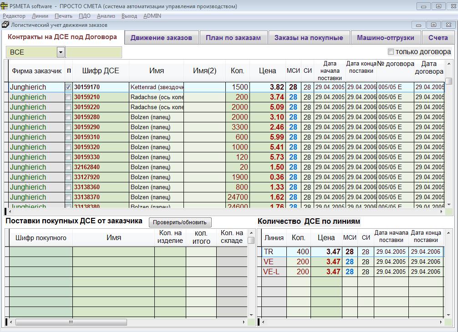Viewport: 458px width, 332px height.
Task: Click scroll-up arrow of purchased supplies table
Action: click(x=251, y=233)
